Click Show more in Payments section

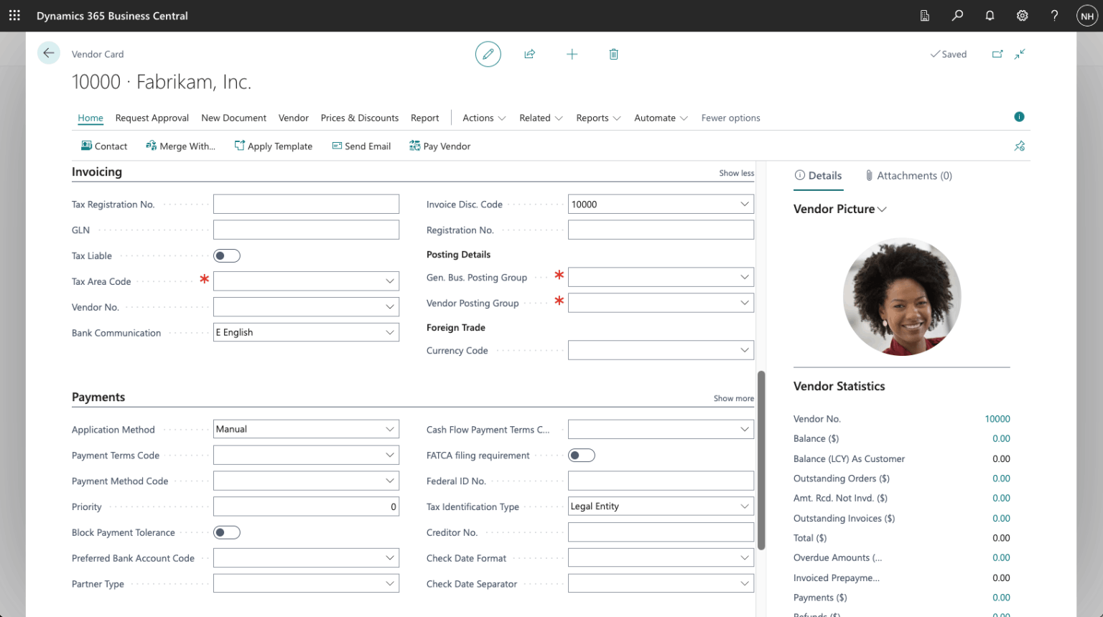[x=734, y=398]
